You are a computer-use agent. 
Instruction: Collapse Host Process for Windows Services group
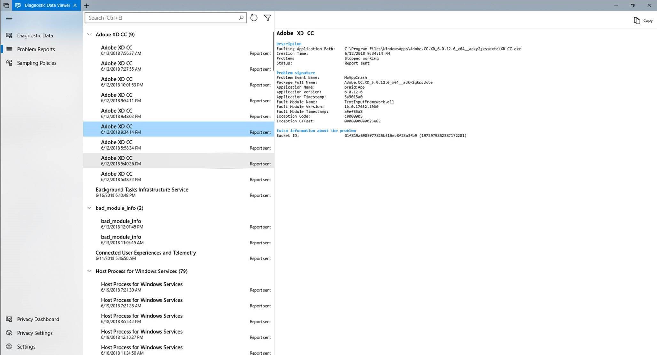pyautogui.click(x=90, y=271)
